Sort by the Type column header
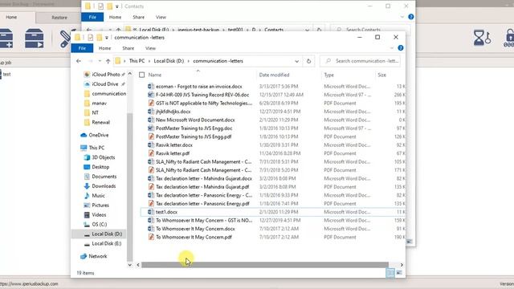The height and width of the screenshot is (289, 514). 328,75
